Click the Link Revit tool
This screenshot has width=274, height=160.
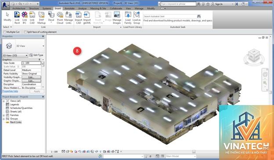[17, 18]
